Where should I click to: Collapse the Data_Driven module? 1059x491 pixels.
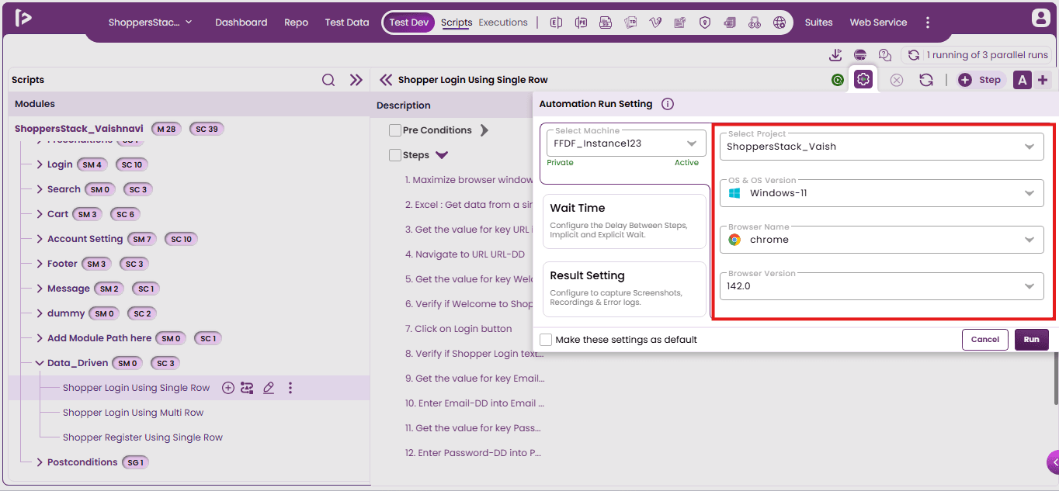[x=40, y=363]
